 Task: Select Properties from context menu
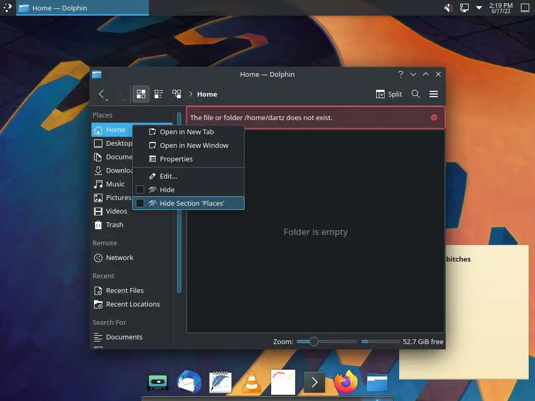pyautogui.click(x=188, y=159)
